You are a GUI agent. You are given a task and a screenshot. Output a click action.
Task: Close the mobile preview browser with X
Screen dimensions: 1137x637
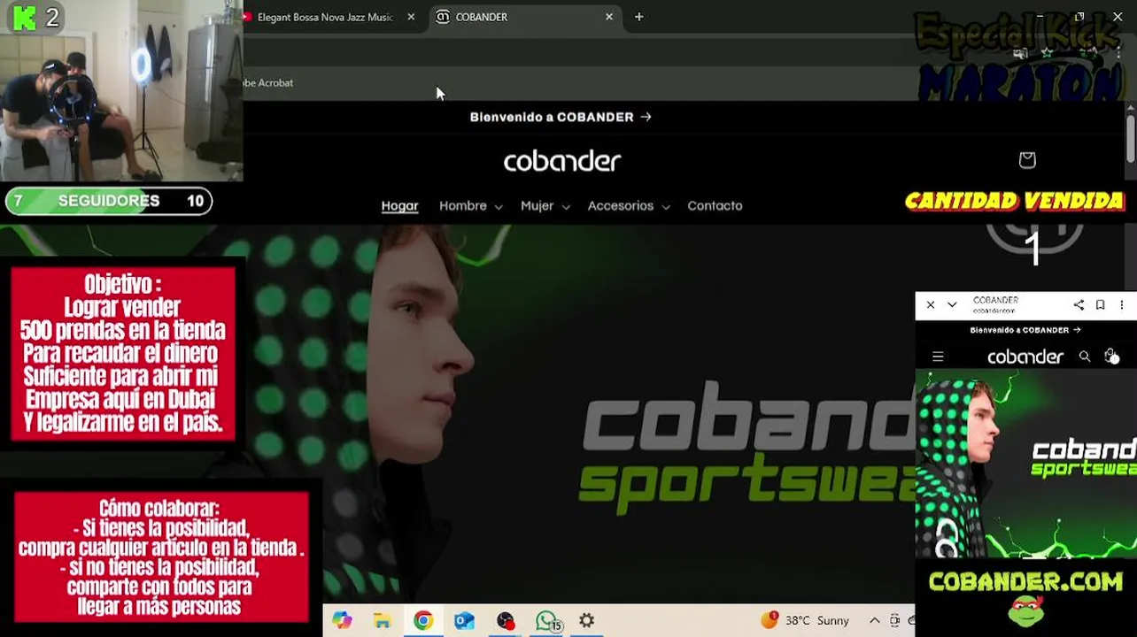[930, 305]
